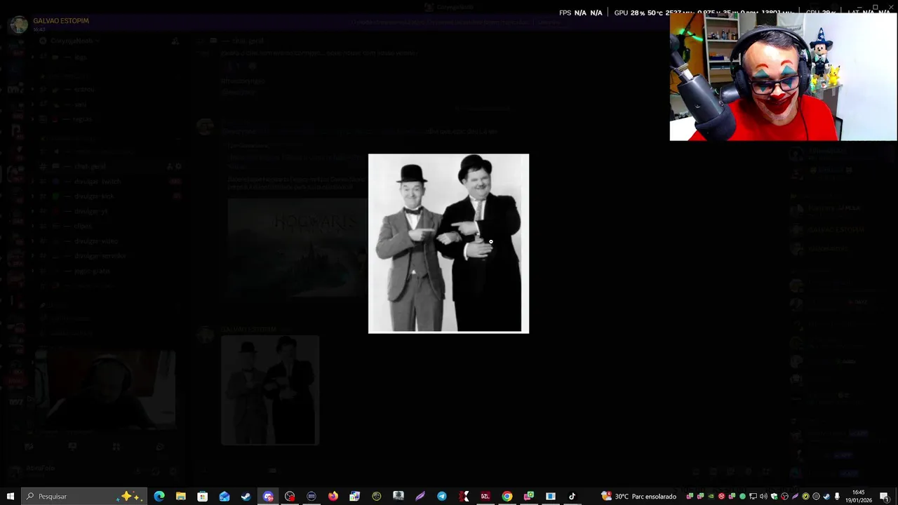Open Google Chrome from the taskbar
Viewport: 898px width, 505px height.
pyautogui.click(x=507, y=496)
